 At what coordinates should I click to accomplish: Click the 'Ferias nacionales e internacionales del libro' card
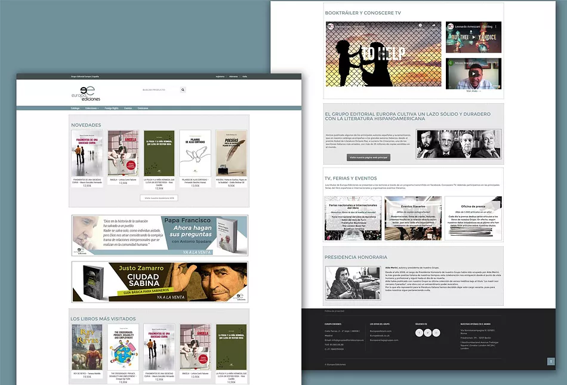pos(353,218)
